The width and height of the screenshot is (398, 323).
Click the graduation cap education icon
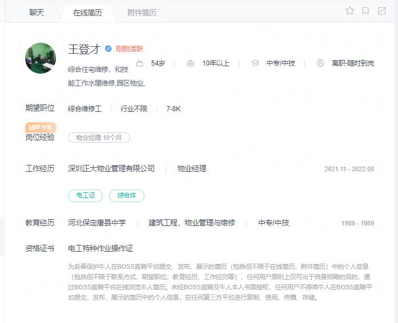point(255,63)
